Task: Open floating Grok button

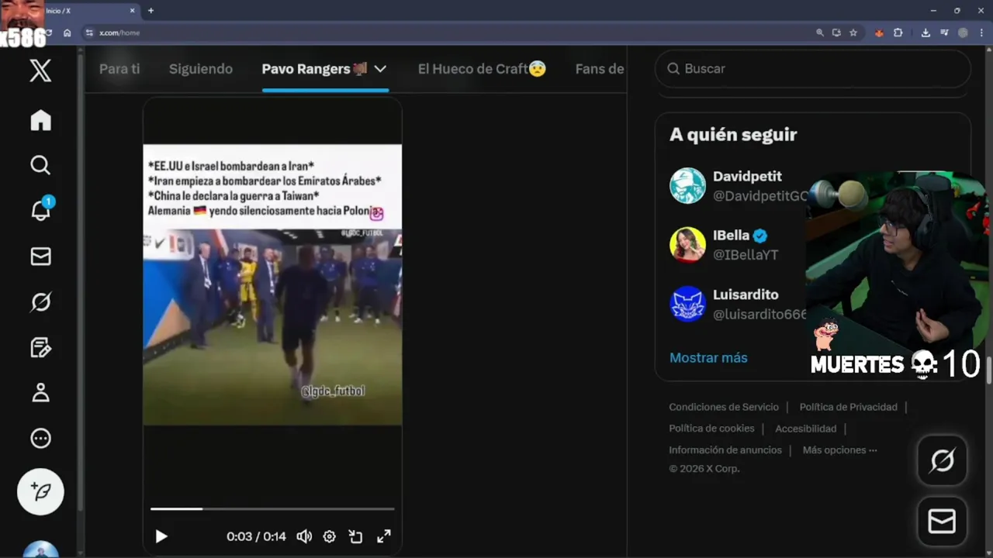Action: point(942,461)
